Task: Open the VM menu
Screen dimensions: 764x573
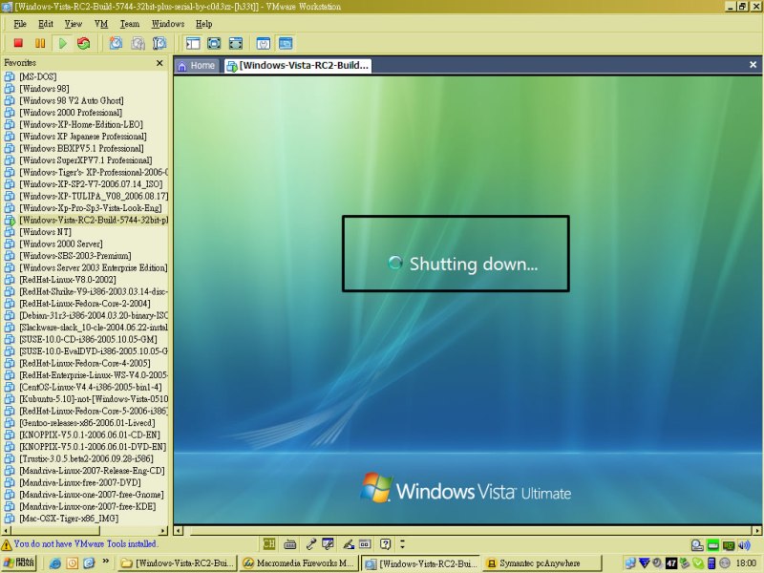Action: 101,24
